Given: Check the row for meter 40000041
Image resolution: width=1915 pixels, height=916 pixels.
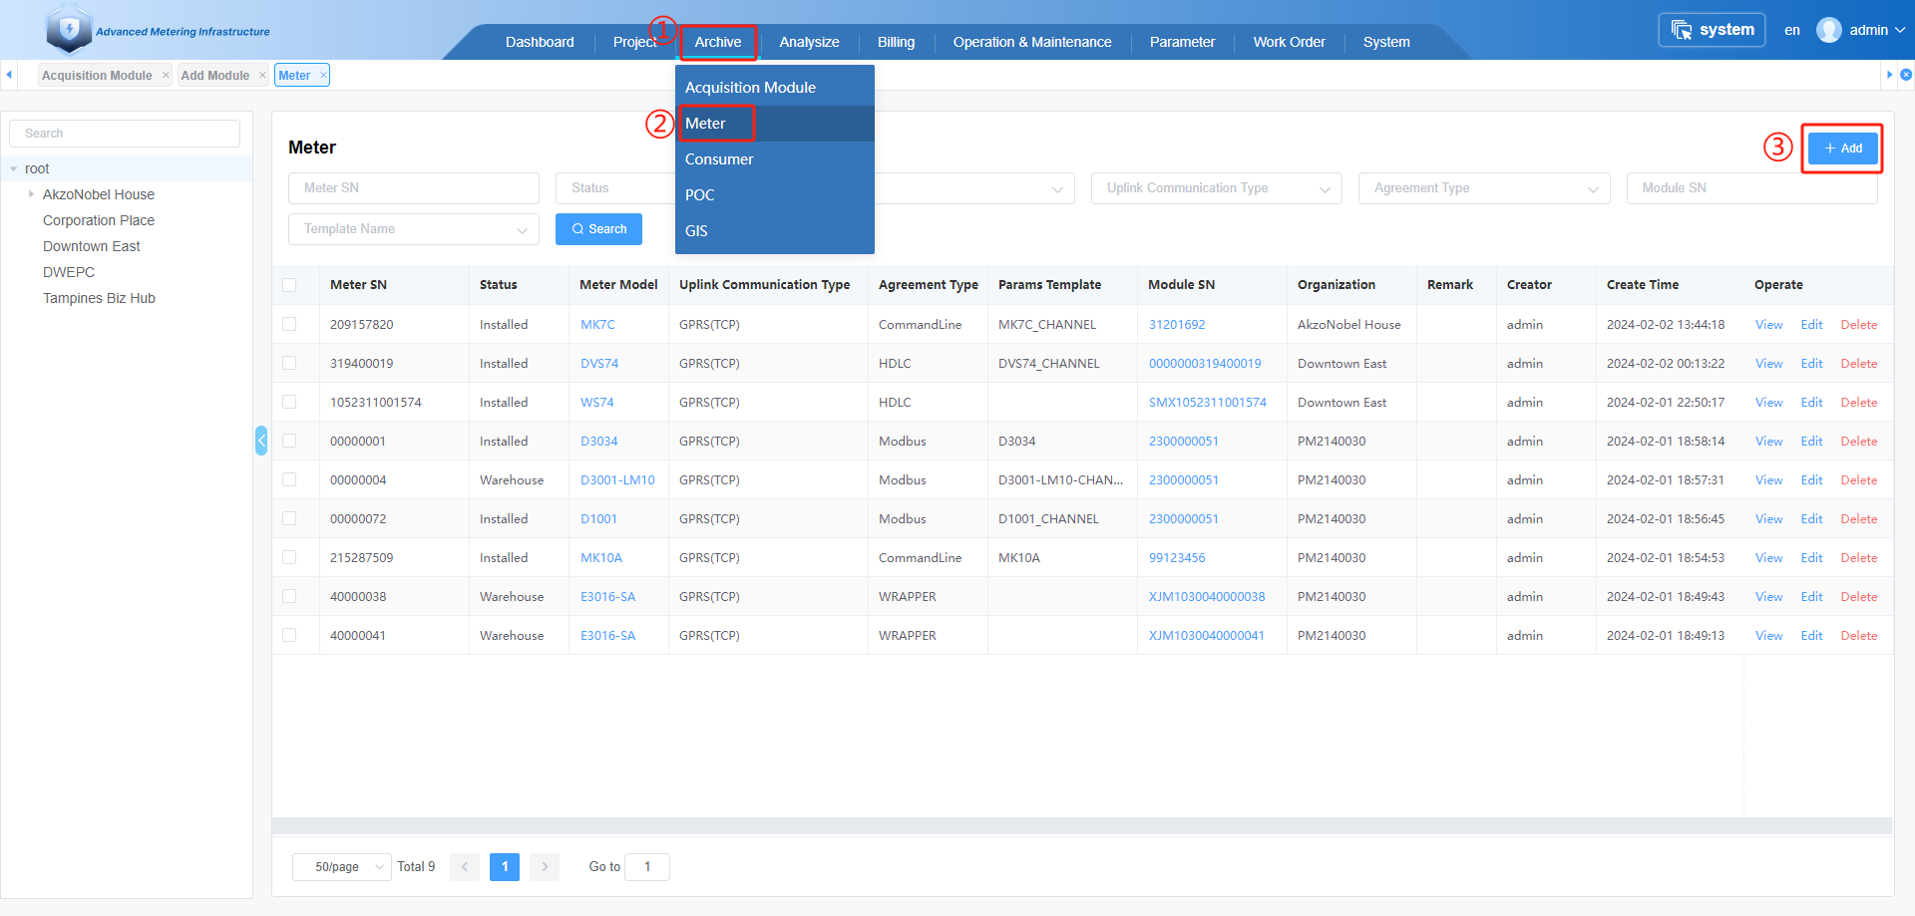Looking at the screenshot, I should (x=289, y=635).
